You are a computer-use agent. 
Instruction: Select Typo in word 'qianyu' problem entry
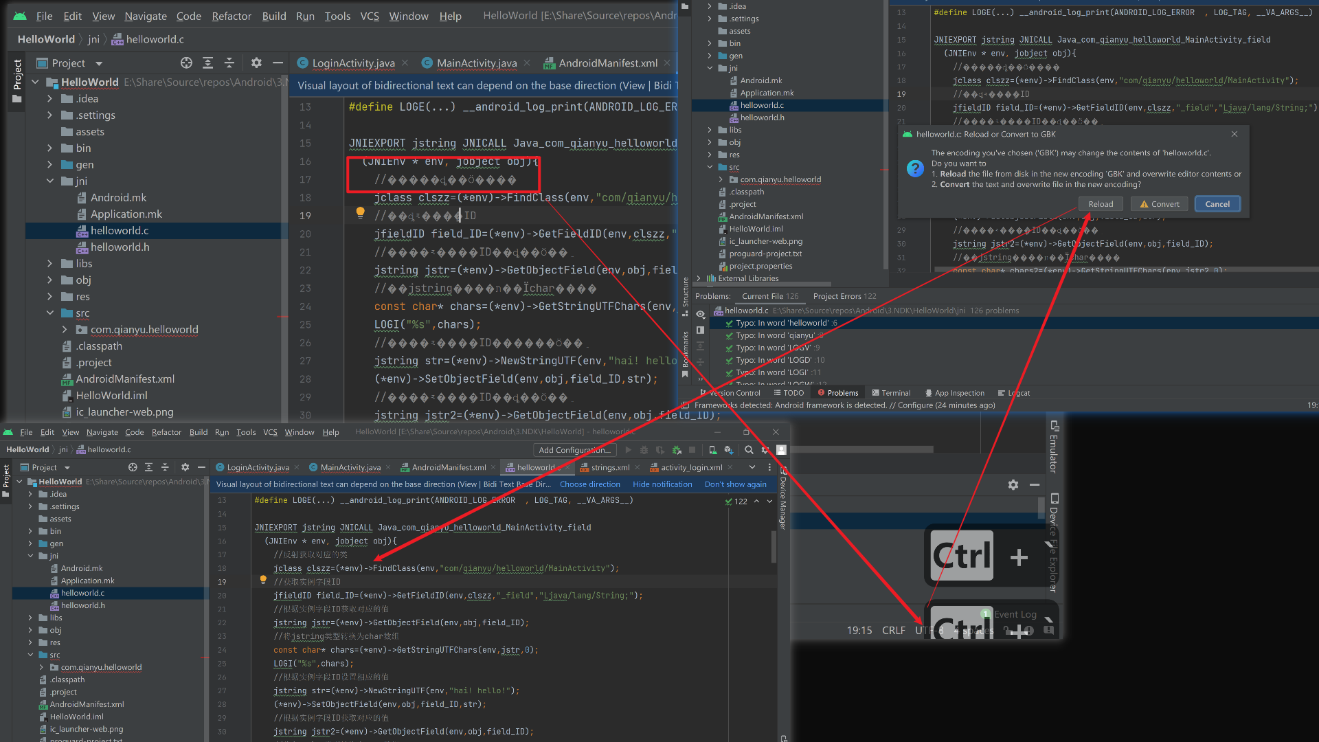(774, 335)
